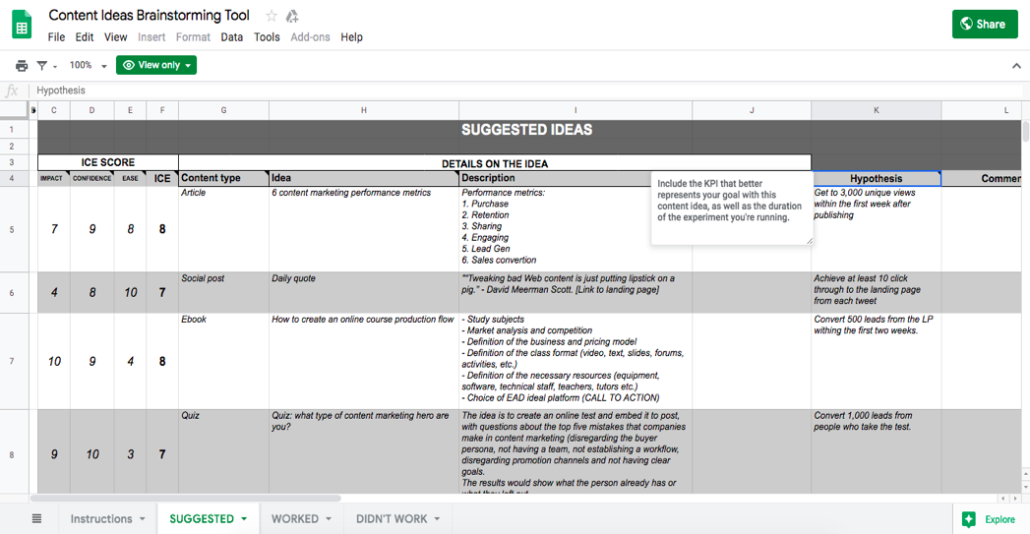The width and height of the screenshot is (1030, 534).
Task: Click the print icon
Action: (x=22, y=65)
